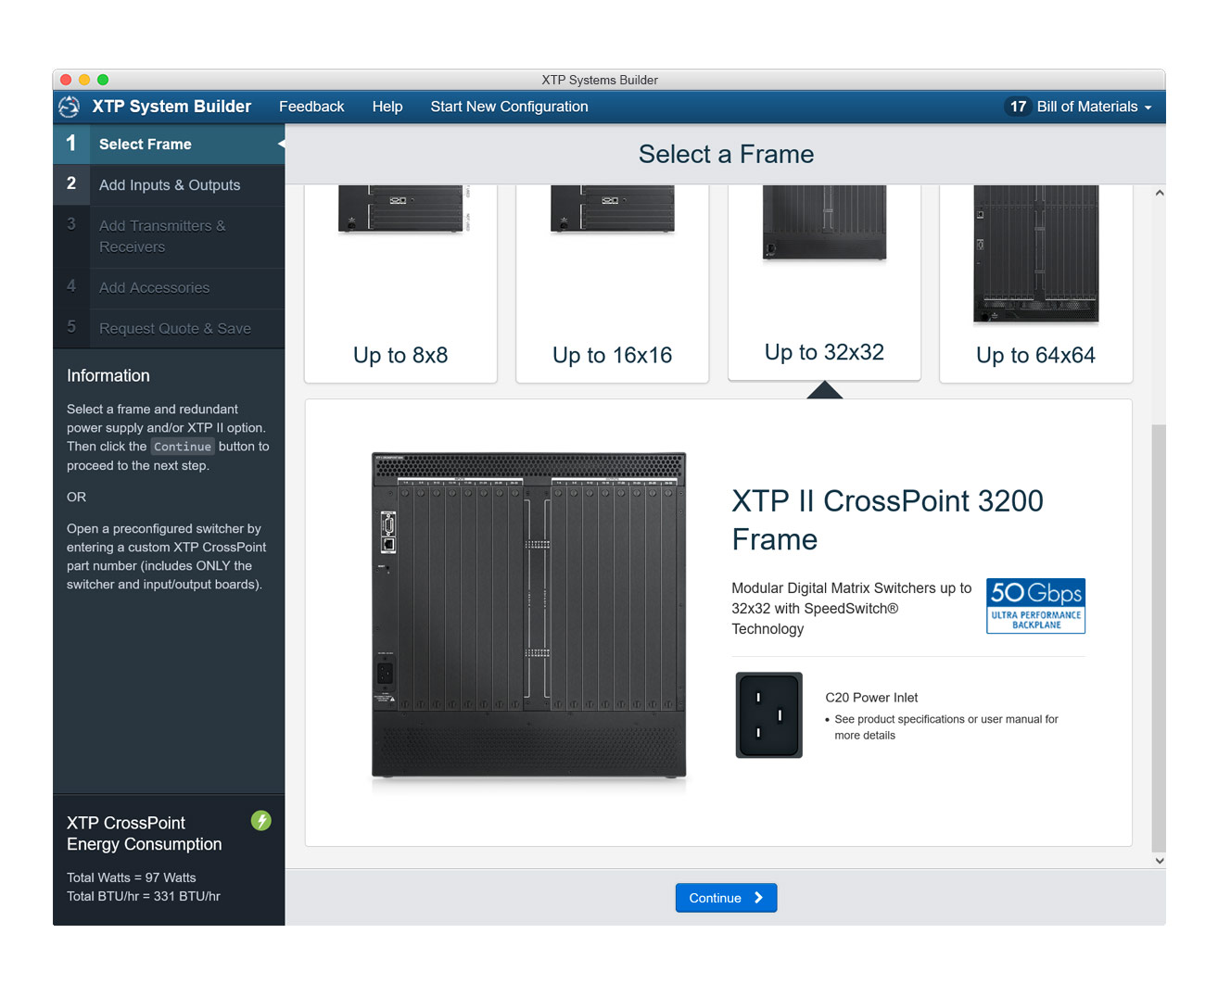
Task: Click the C20 Power Inlet label
Action: point(871,698)
